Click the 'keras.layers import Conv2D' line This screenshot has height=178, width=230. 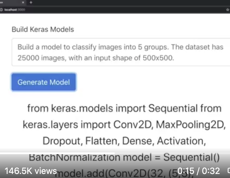124,124
